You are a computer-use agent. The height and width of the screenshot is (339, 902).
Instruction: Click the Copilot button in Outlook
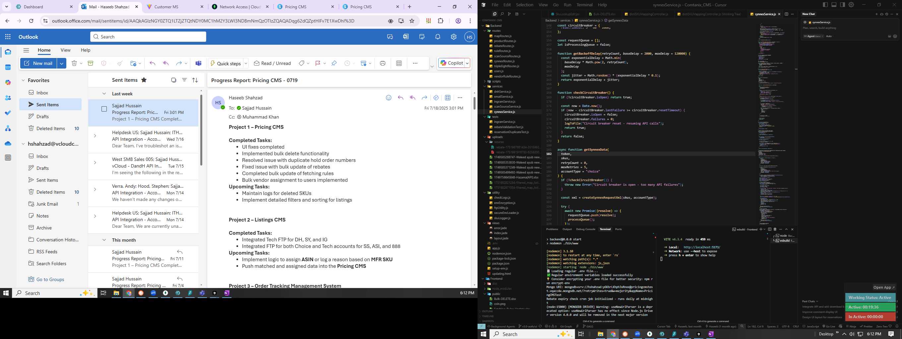451,63
